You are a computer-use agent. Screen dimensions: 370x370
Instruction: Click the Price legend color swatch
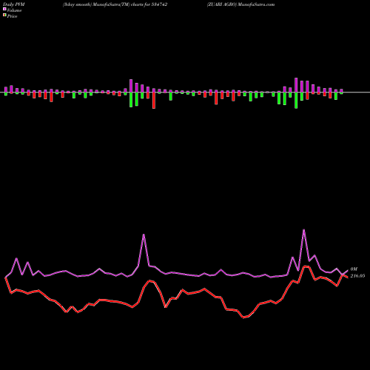[x=4, y=16]
